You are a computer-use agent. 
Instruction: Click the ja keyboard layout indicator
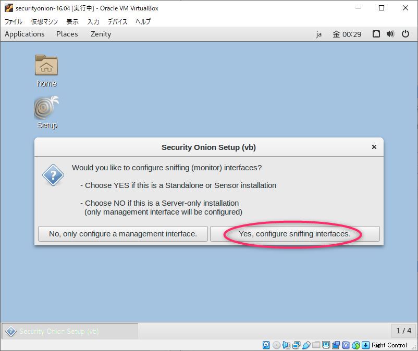319,34
